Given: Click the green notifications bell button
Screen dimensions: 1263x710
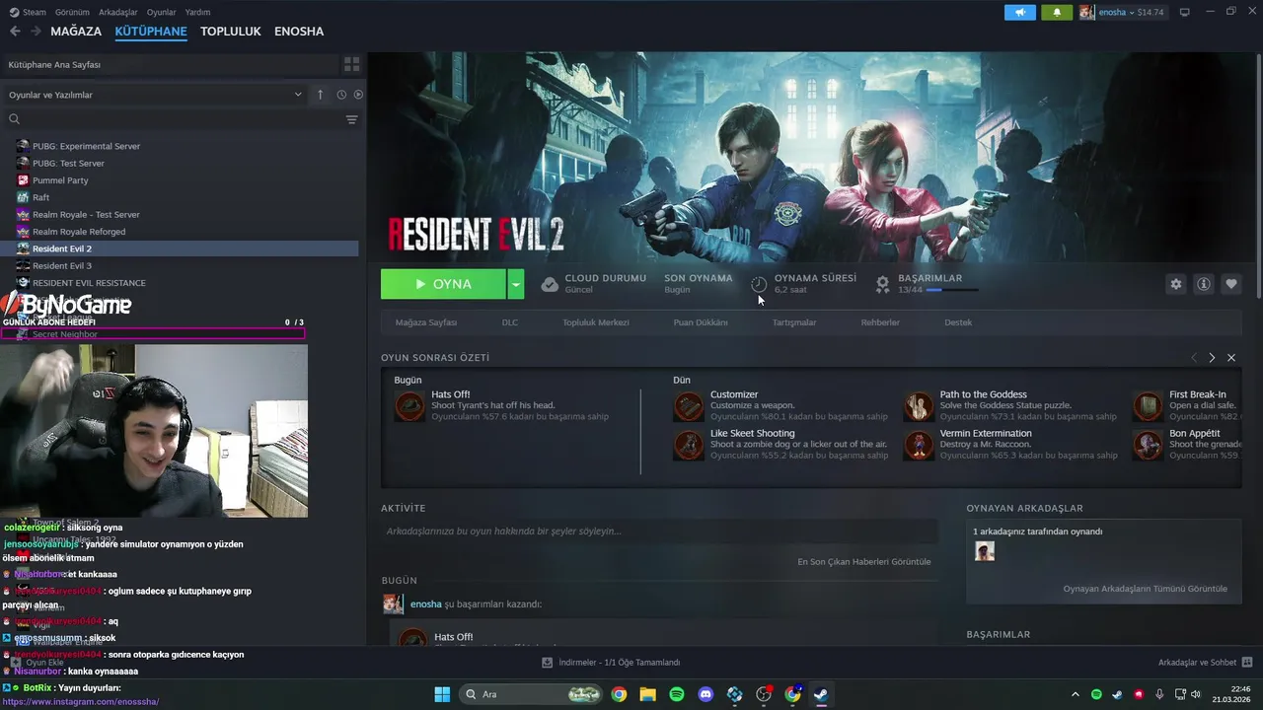Looking at the screenshot, I should (1057, 12).
